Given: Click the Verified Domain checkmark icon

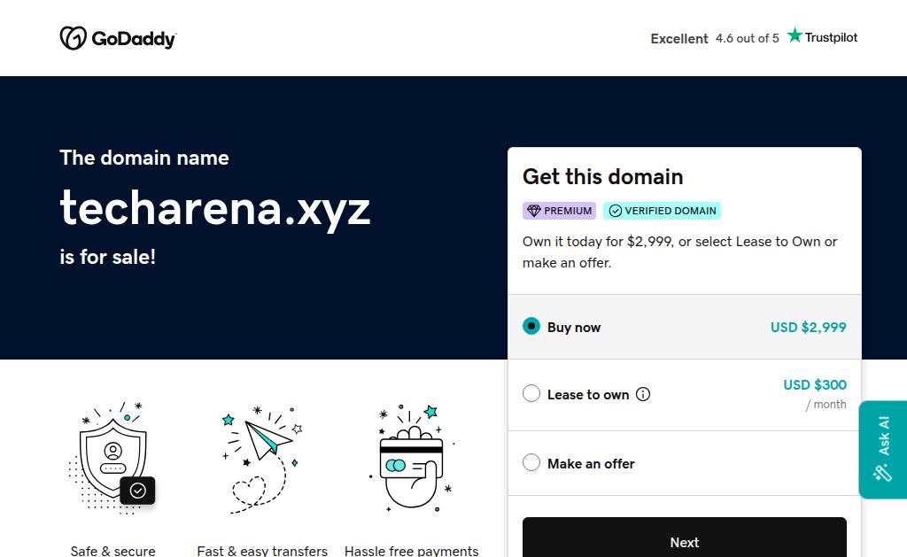Looking at the screenshot, I should [x=615, y=211].
